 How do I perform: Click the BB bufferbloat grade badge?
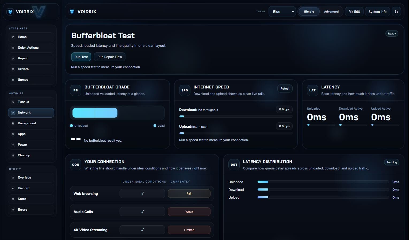click(x=76, y=90)
